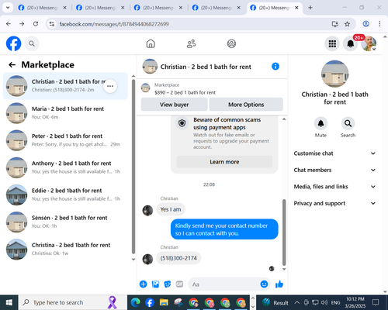Reload the page with refresh icon
Image resolution: width=388 pixels, height=310 pixels.
pyautogui.click(x=36, y=24)
